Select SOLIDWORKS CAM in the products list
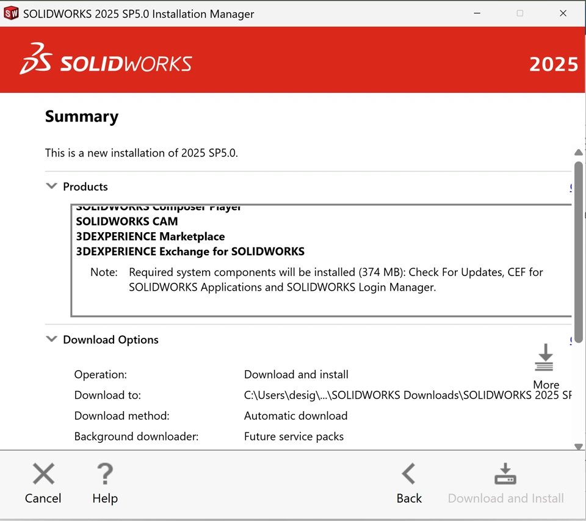 tap(127, 221)
